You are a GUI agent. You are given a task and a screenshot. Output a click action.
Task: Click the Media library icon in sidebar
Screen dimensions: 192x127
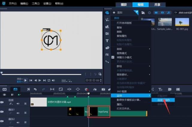[x=107, y=13]
